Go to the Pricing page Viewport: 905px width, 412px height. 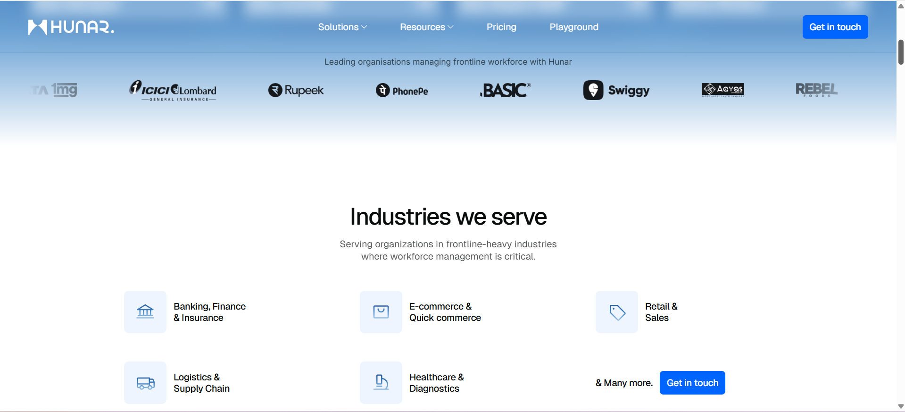[x=501, y=27]
